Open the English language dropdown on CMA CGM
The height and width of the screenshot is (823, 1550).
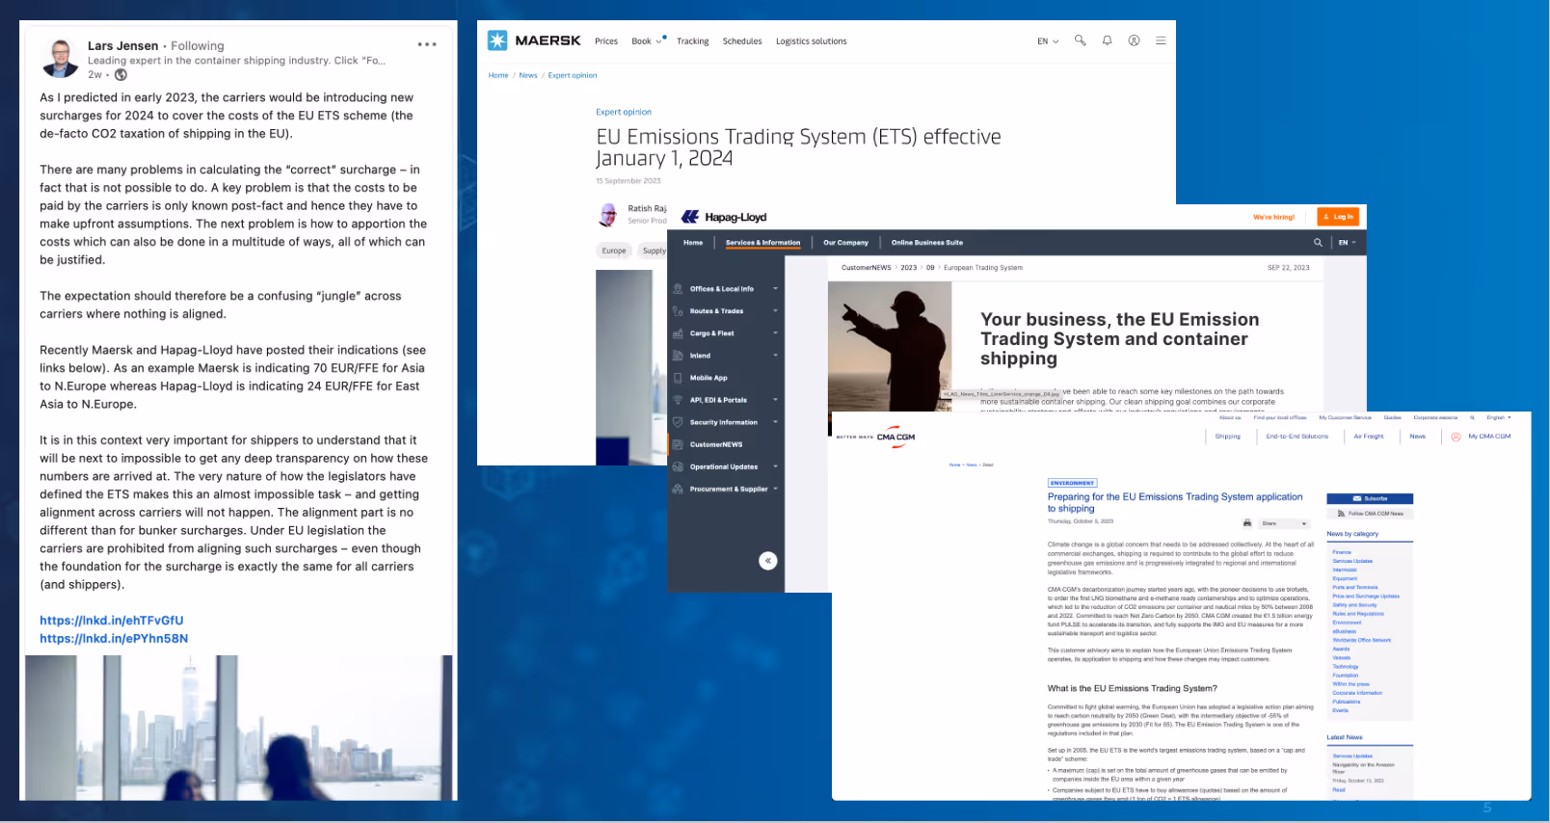(1499, 417)
